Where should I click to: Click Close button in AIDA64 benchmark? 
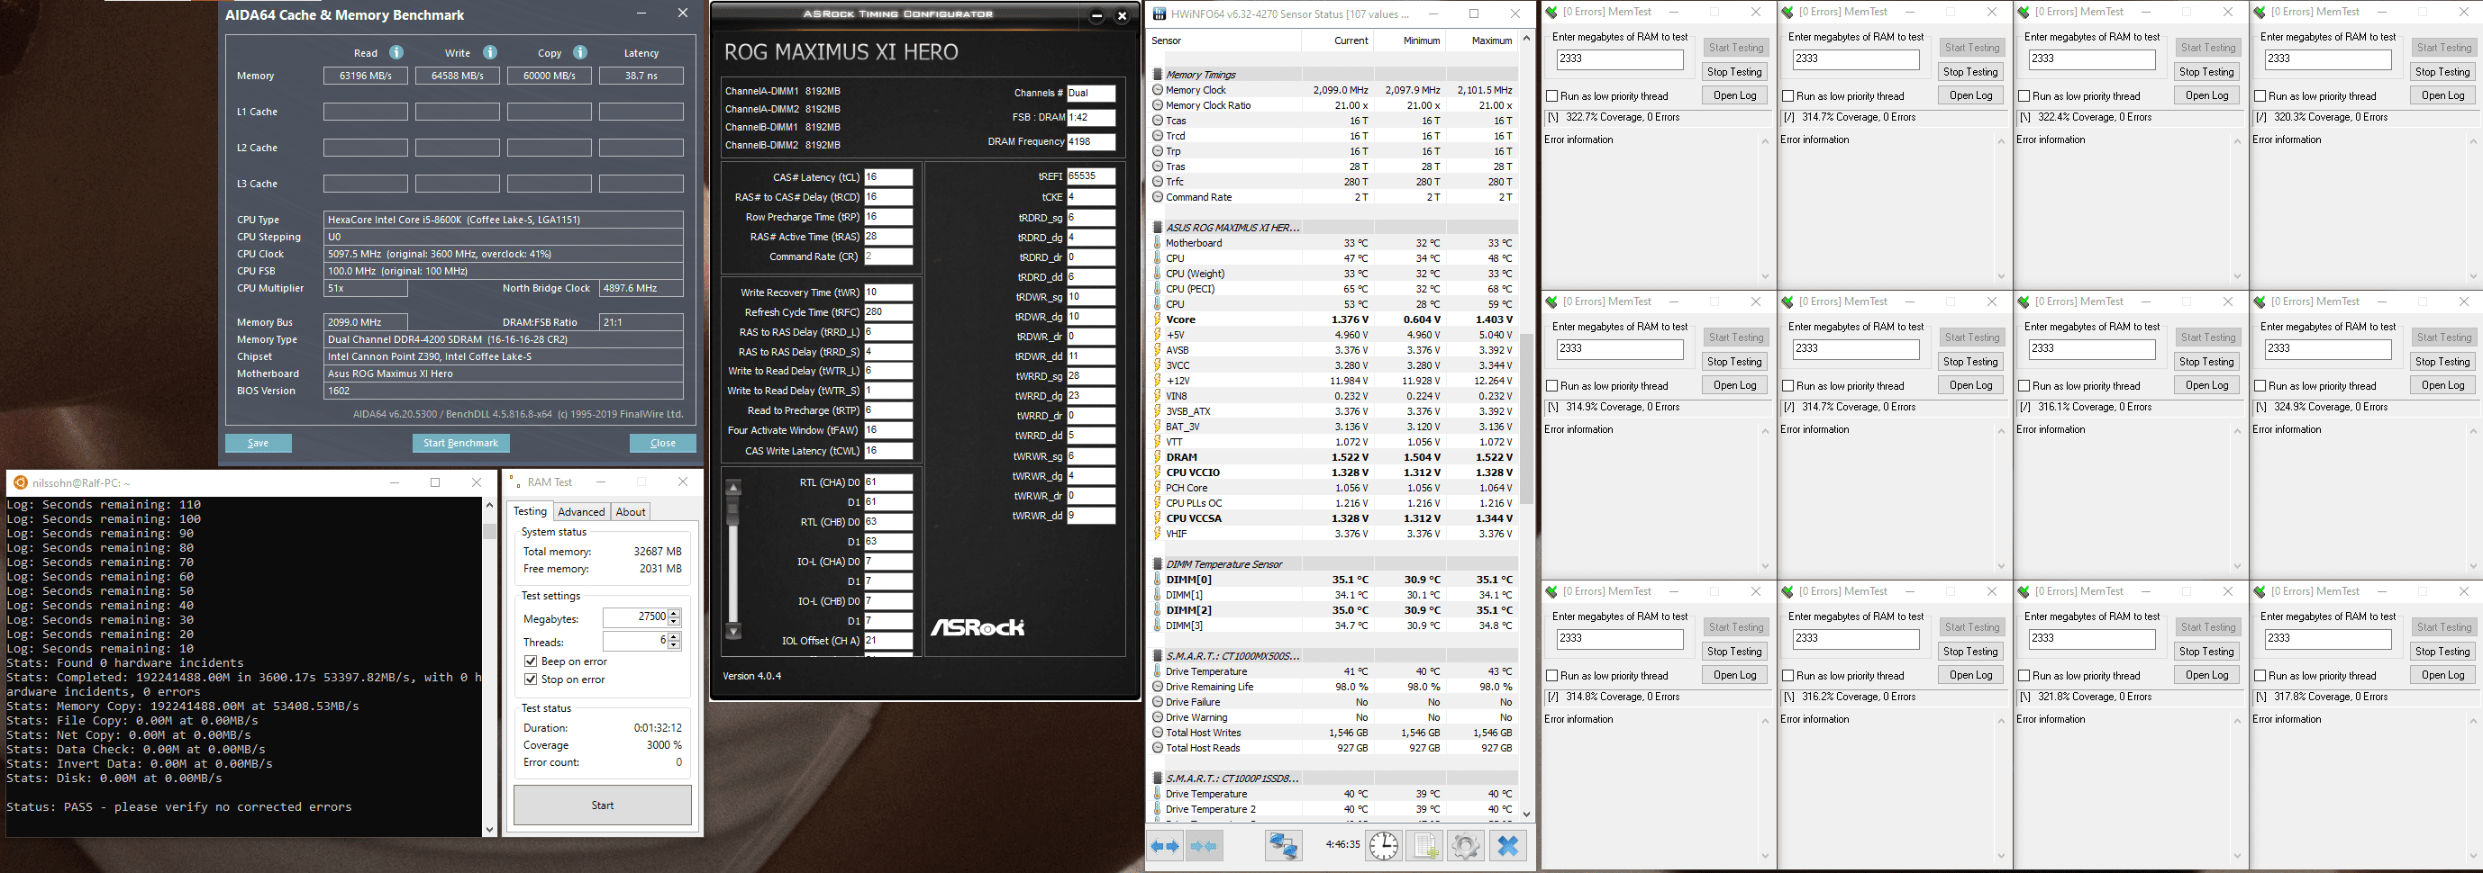(x=663, y=443)
